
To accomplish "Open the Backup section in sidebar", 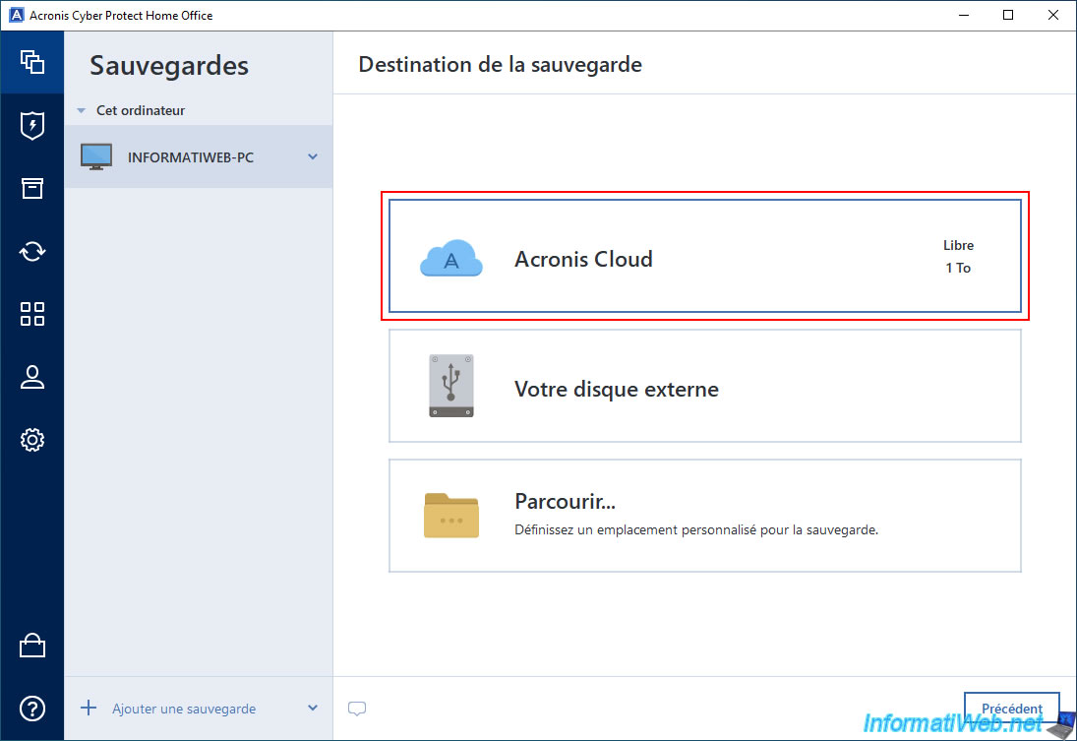I will [32, 62].
